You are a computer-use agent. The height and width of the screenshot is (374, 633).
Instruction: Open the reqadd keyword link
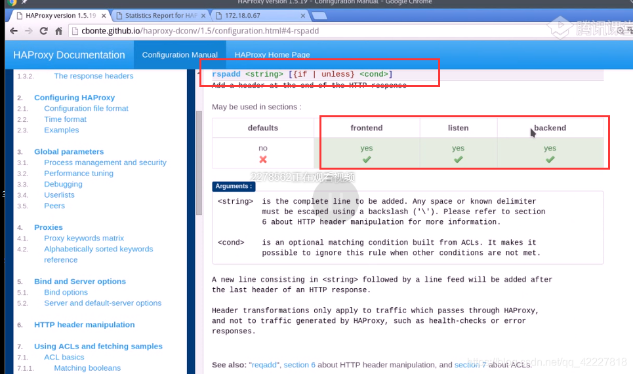(x=264, y=365)
